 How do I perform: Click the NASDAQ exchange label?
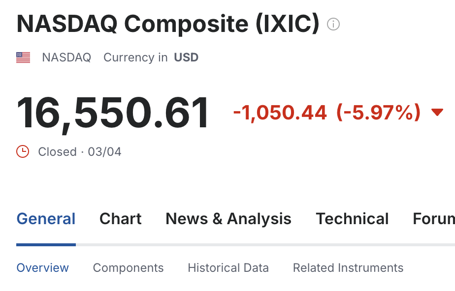66,58
